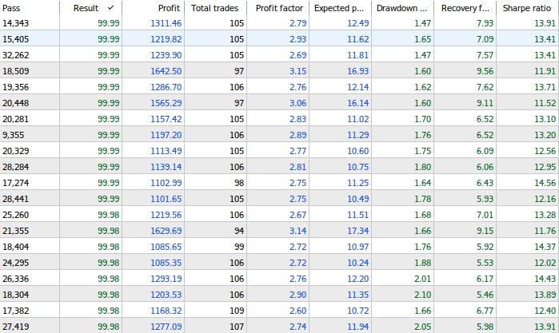Click profit value 1565.29
Screen dimensions: 559x333
(x=166, y=103)
